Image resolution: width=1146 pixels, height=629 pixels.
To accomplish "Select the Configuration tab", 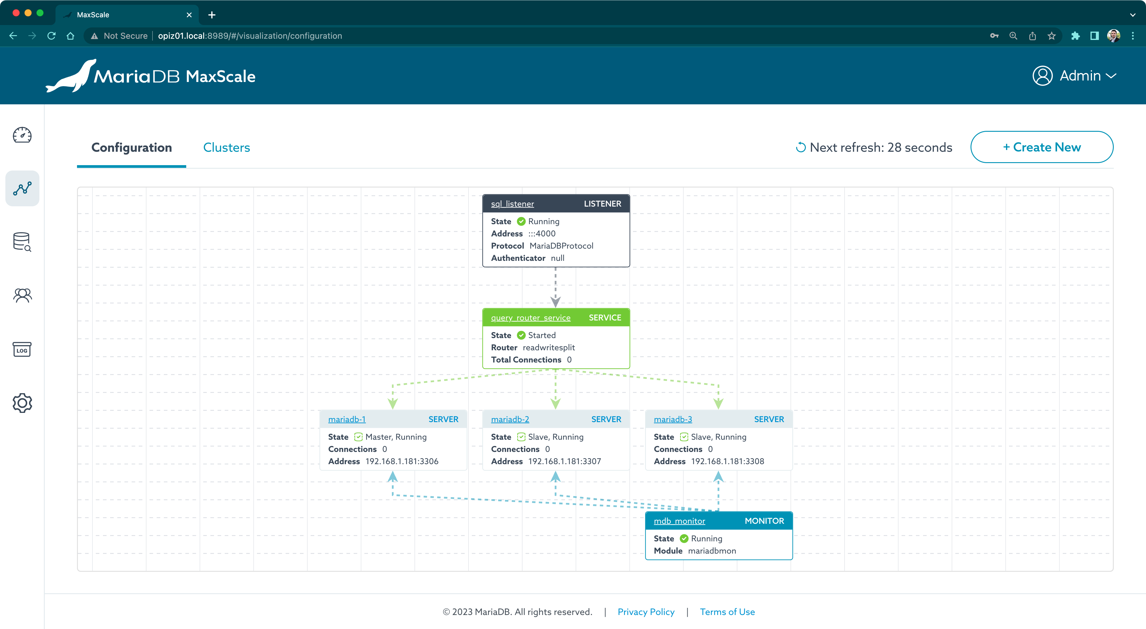I will tap(131, 148).
